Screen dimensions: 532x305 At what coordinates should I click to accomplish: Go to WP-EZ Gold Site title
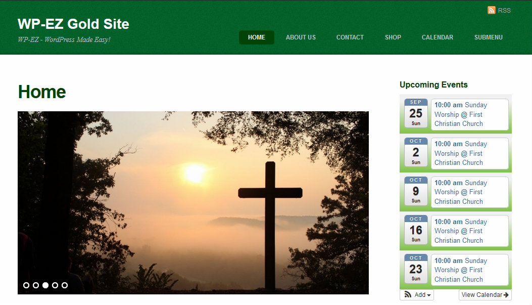pos(73,24)
